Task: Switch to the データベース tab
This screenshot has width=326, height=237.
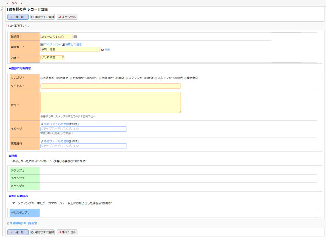Action: tap(14, 3)
